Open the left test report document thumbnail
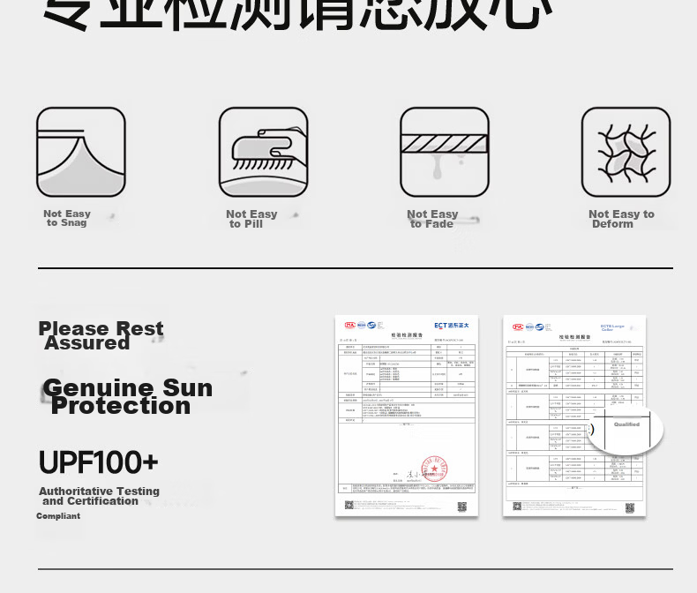This screenshot has height=593, width=697. tap(407, 416)
